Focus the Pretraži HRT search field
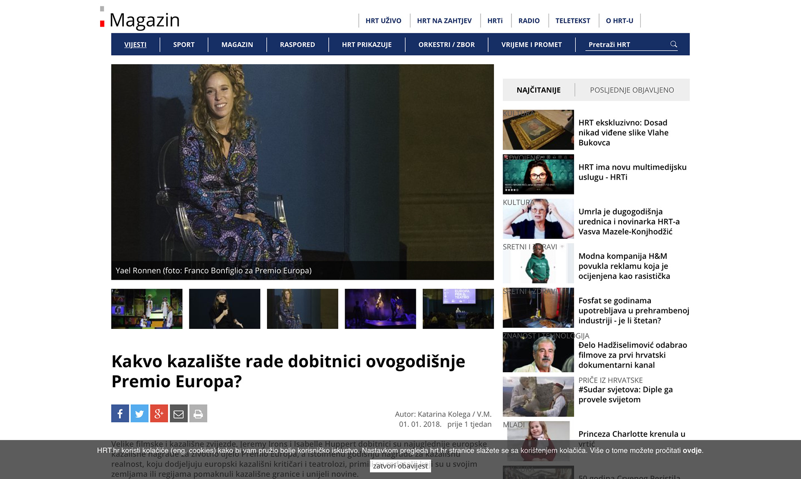The width and height of the screenshot is (801, 479). tap(625, 45)
